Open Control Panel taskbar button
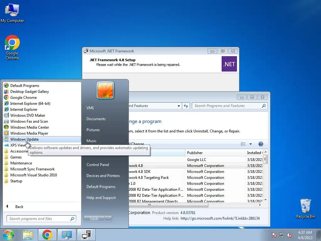 pyautogui.click(x=67, y=235)
